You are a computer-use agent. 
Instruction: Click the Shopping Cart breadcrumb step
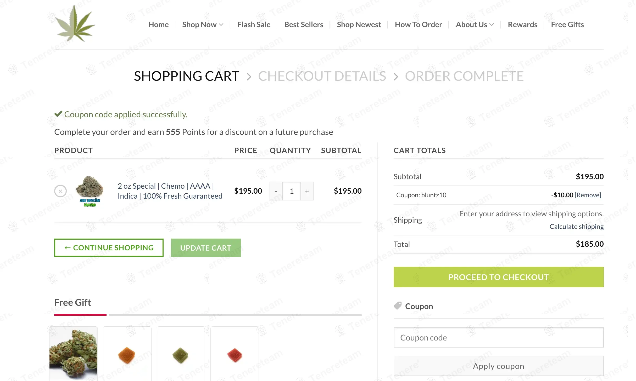tap(187, 76)
